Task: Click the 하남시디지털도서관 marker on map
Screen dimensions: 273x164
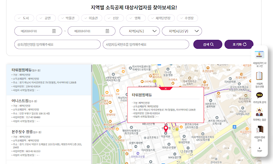Action: coord(243,108)
